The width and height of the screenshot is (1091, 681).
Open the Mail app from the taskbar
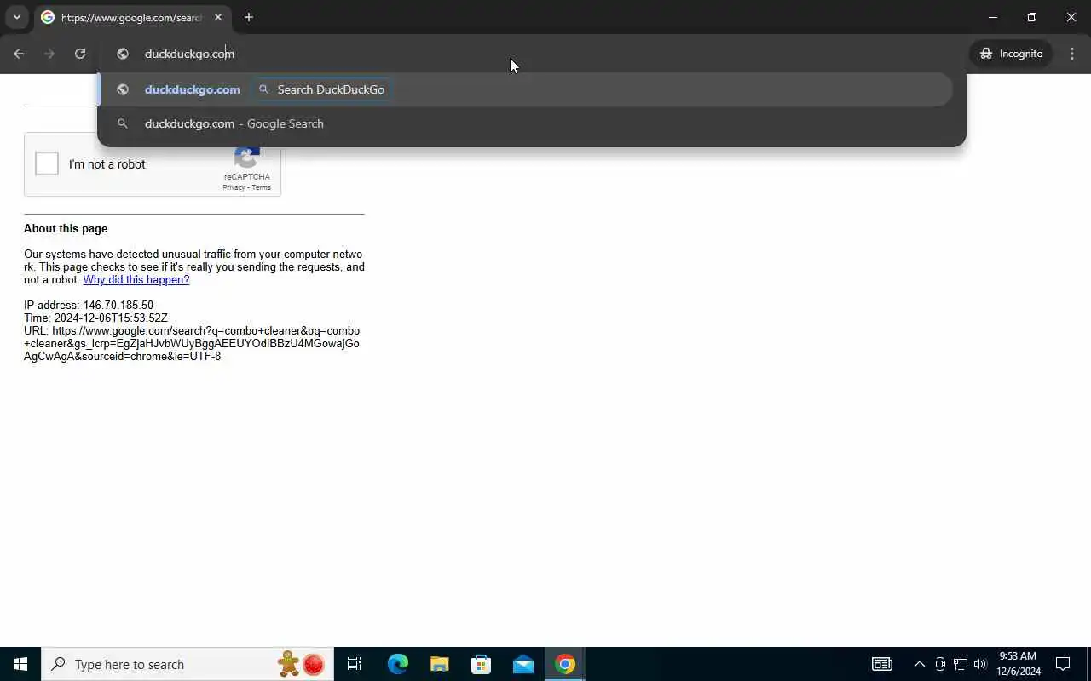[523, 664]
